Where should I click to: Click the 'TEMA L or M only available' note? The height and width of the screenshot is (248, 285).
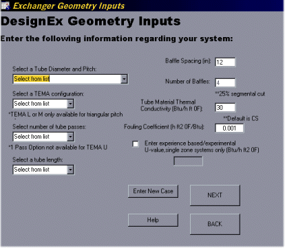pyautogui.click(x=65, y=115)
